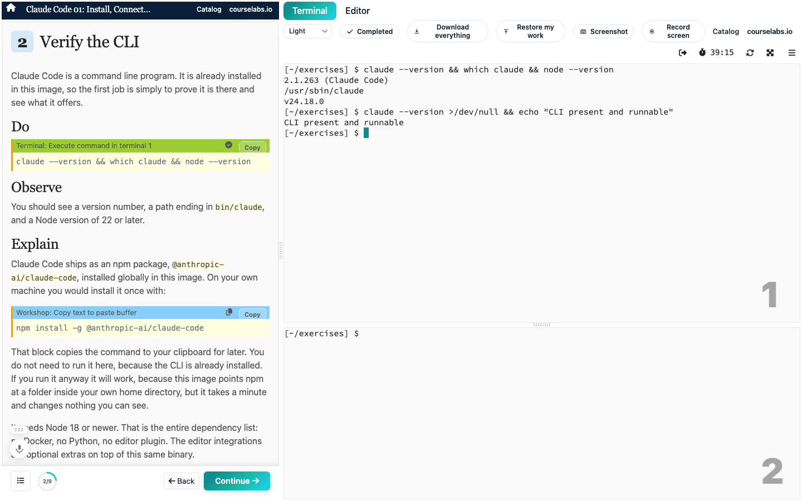The width and height of the screenshot is (802, 501).
Task: Click the 2/9 progress indicator
Action: pos(47,481)
